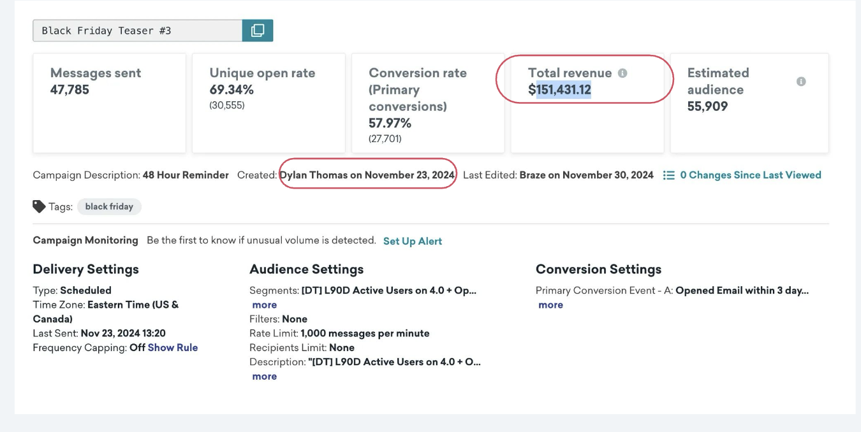Screen dimensions: 861x432
Task: Expand the Primary Conversion Event details
Action: click(550, 305)
